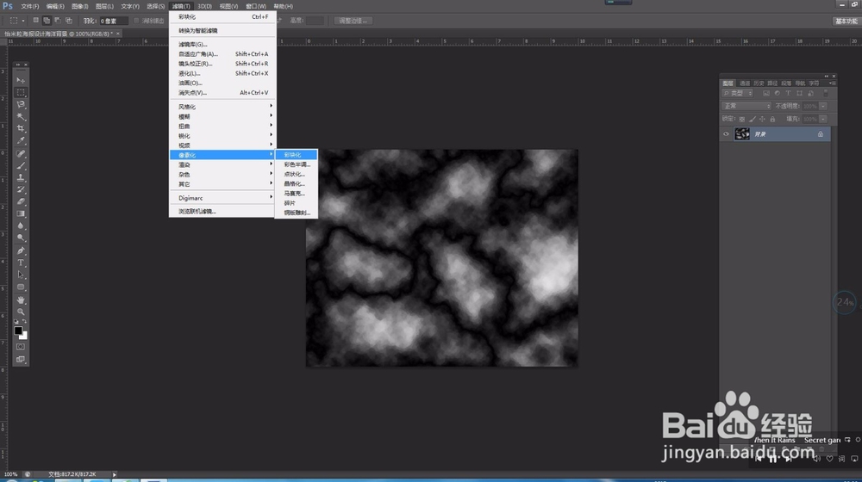Select the Hand tool
This screenshot has width=862, height=482.
(21, 300)
